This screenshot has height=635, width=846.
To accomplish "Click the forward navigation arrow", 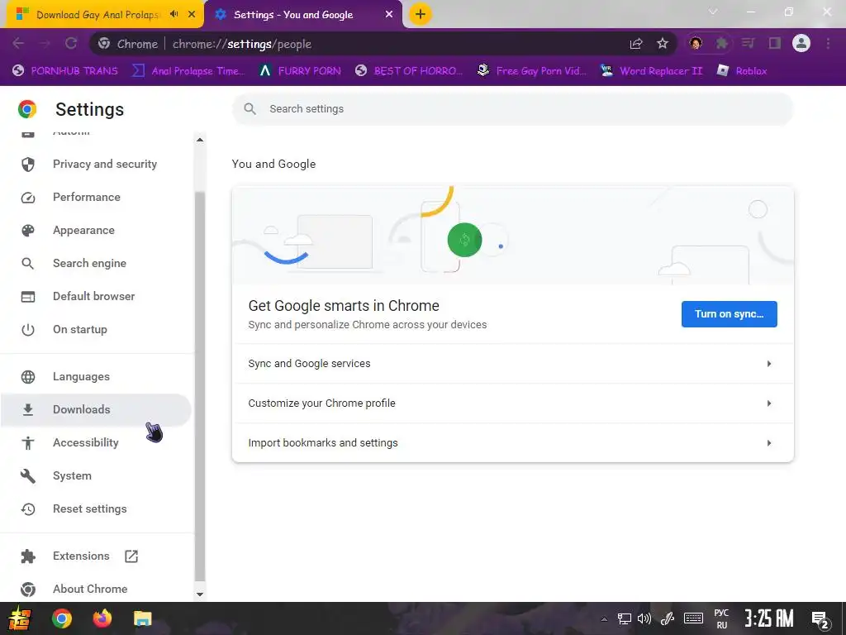I will [45, 44].
